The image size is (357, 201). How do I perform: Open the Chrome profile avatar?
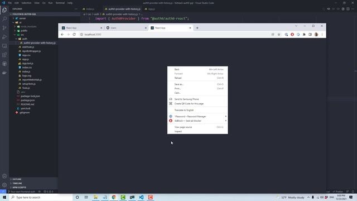316,35
